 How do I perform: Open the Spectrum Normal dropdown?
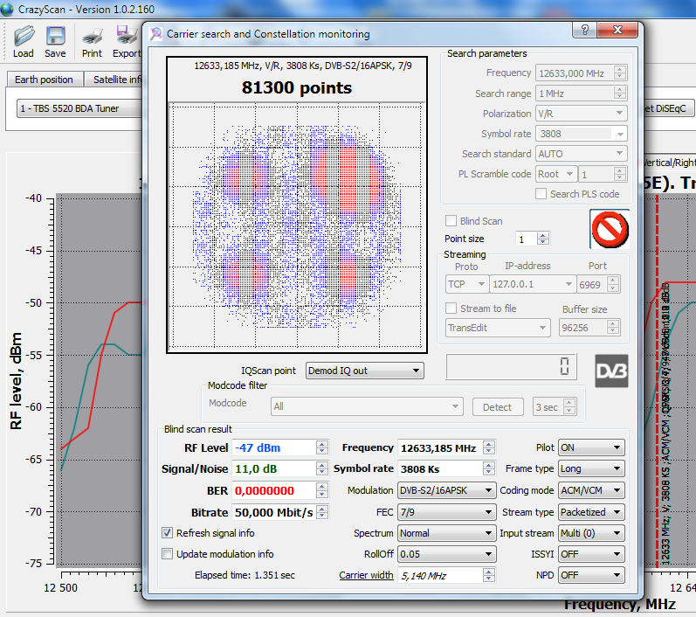446,533
